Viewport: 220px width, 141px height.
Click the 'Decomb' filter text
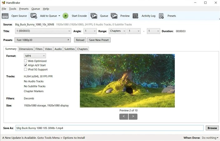[x=29, y=98]
